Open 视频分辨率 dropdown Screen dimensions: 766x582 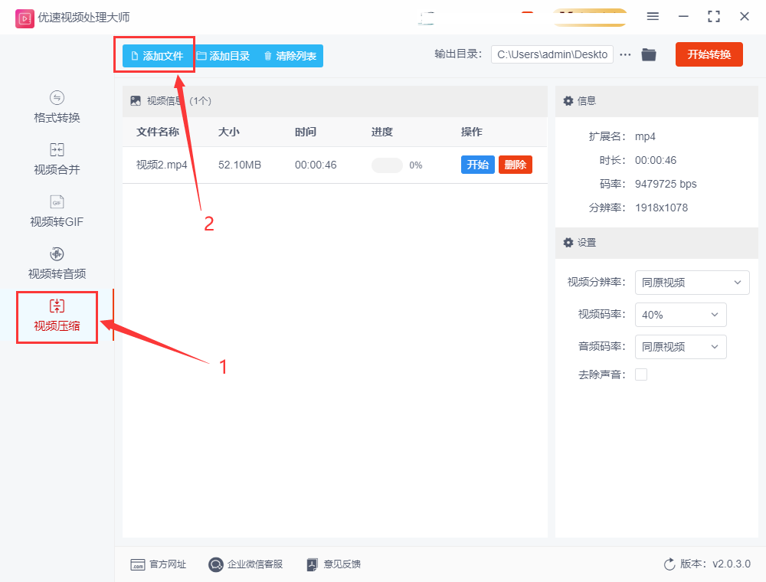point(692,283)
